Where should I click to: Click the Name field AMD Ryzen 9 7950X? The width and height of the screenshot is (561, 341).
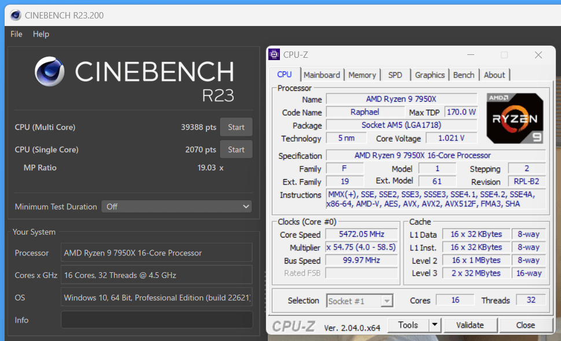point(401,99)
